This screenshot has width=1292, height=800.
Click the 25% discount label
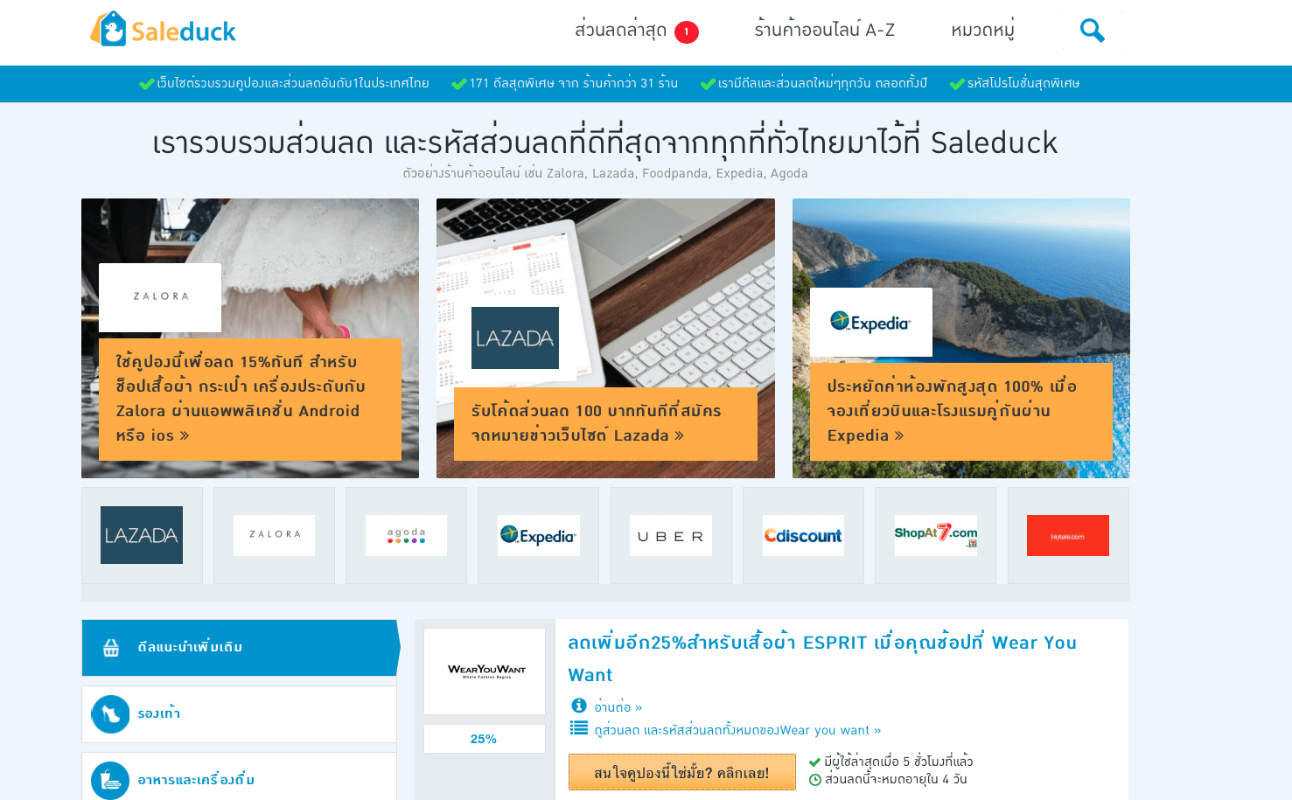[x=484, y=739]
